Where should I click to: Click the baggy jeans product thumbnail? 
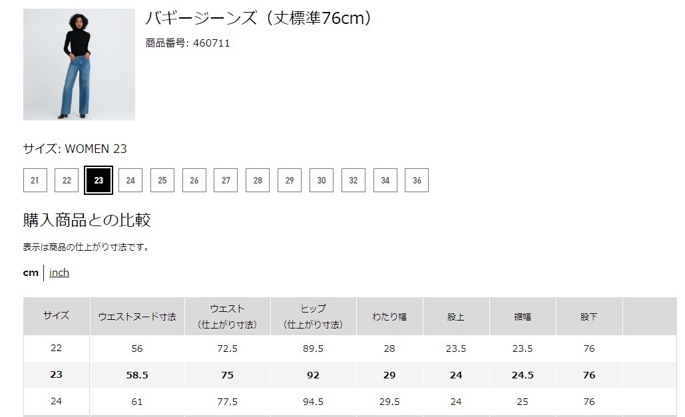(79, 65)
